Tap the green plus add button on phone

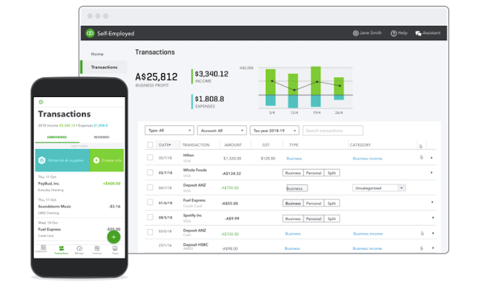coord(114,237)
